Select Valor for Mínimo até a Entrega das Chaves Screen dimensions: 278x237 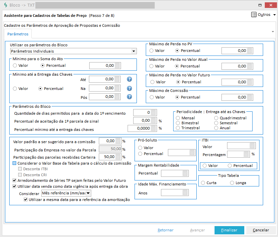click(x=15, y=89)
